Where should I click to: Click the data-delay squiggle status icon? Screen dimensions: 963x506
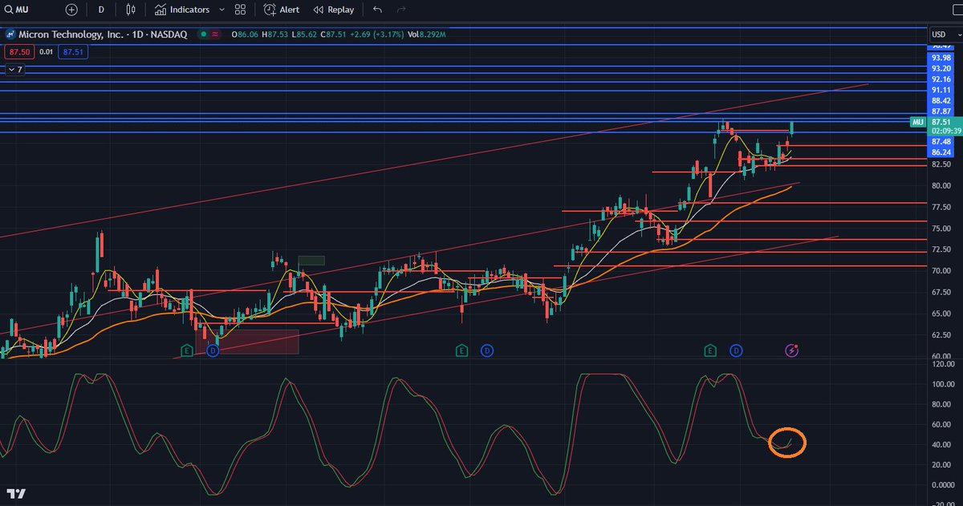click(217, 34)
